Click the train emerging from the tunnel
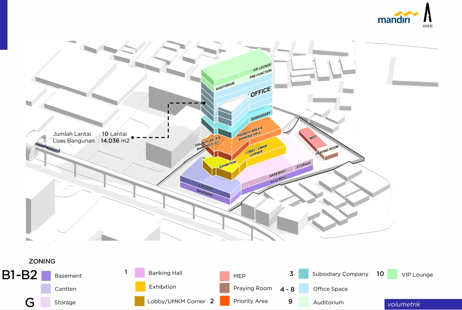462x310 pixels. 47,146
